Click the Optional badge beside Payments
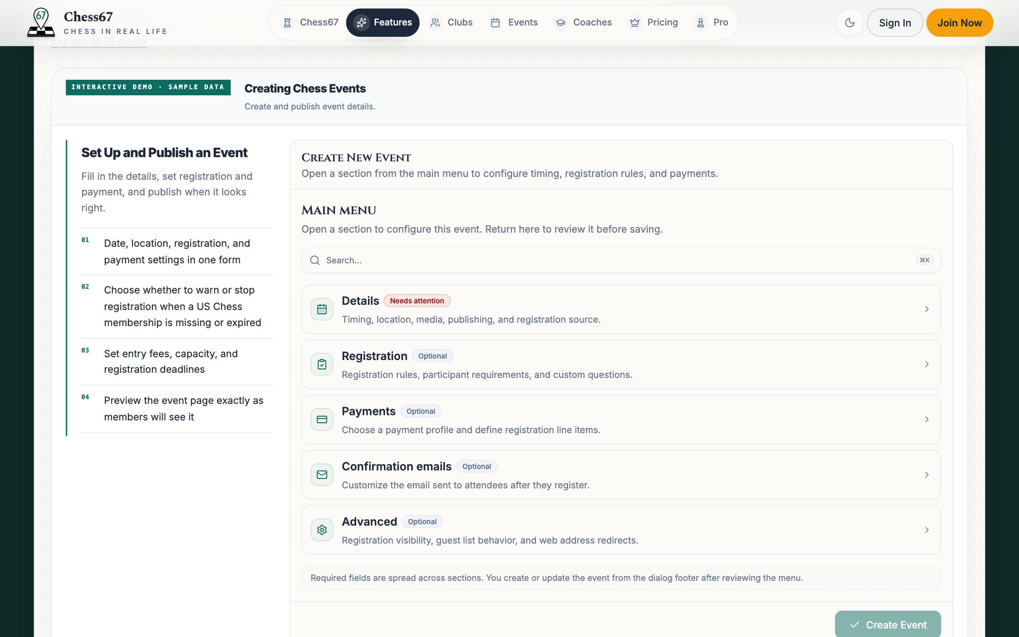The width and height of the screenshot is (1019, 637). point(421,411)
